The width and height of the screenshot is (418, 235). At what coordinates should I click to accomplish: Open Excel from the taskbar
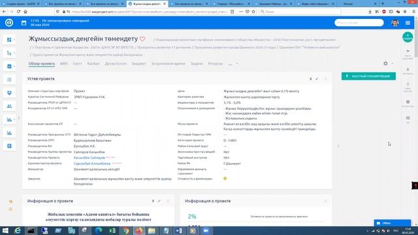tap(112, 230)
